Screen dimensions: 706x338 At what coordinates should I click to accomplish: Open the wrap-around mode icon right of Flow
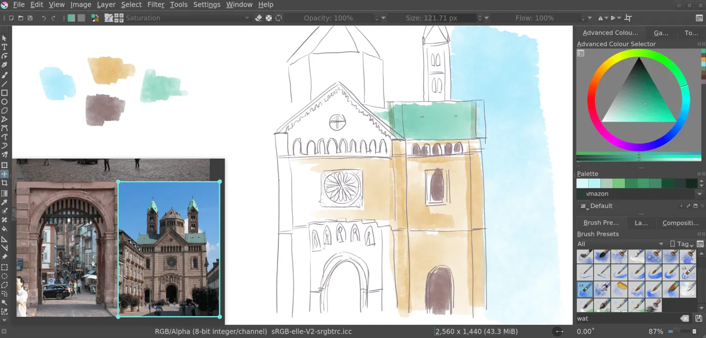click(628, 18)
